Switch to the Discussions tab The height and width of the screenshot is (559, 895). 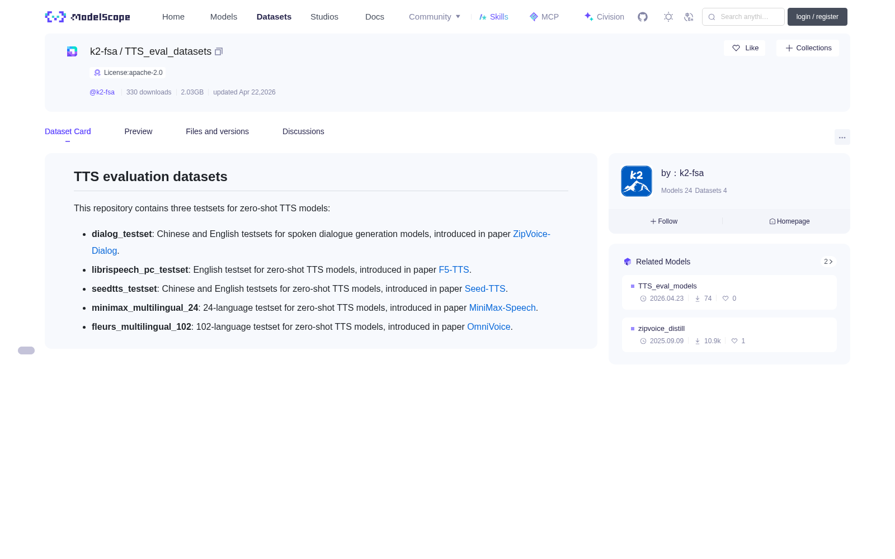(x=303, y=131)
